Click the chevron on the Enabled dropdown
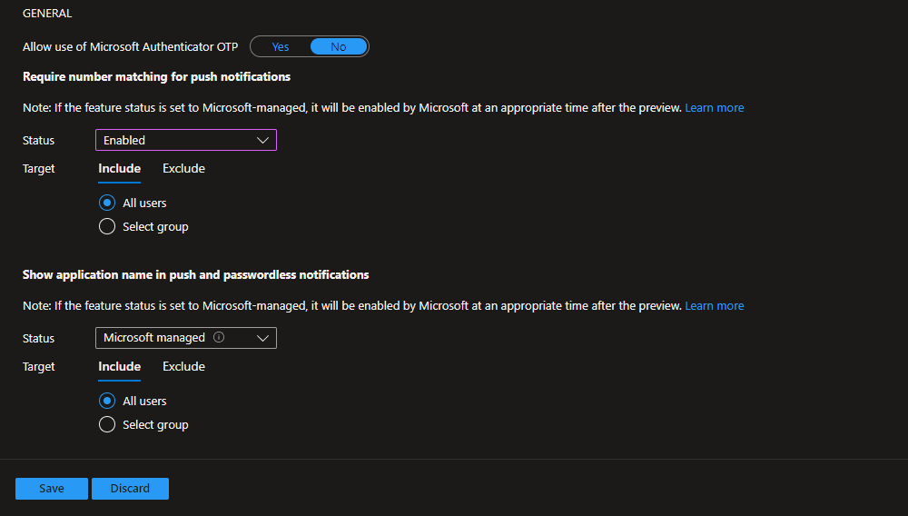This screenshot has height=516, width=908. pyautogui.click(x=263, y=140)
